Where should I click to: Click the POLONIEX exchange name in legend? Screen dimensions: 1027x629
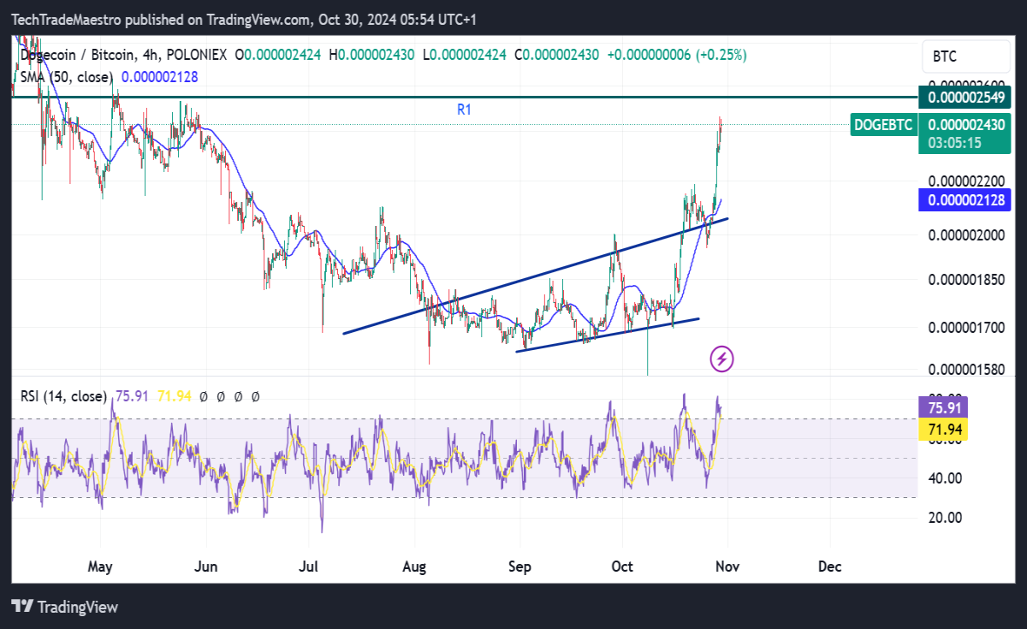click(x=197, y=55)
